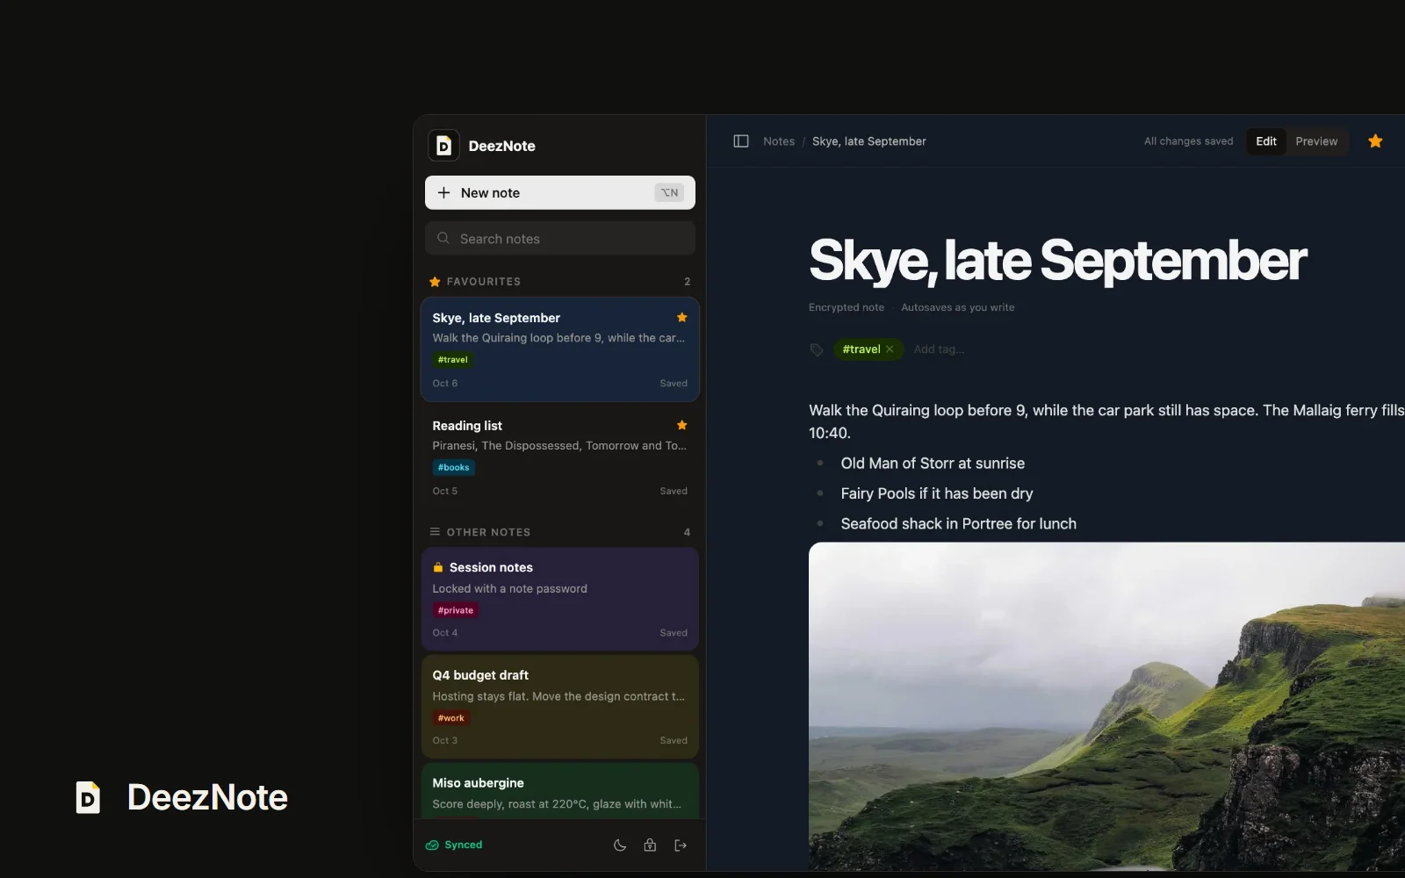The height and width of the screenshot is (878, 1405).
Task: Click the #work tag on Q4 budget
Action: (x=451, y=718)
